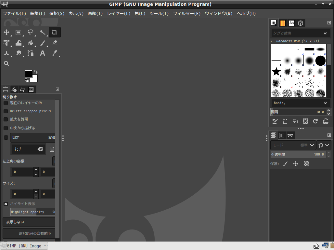The height and width of the screenshot is (250, 334).
Task: Open the 表示しない guides dropdown
Action: pos(29,222)
